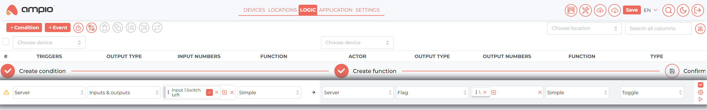
Task: Click the right arrow between condition and function
Action: pyautogui.click(x=314, y=92)
